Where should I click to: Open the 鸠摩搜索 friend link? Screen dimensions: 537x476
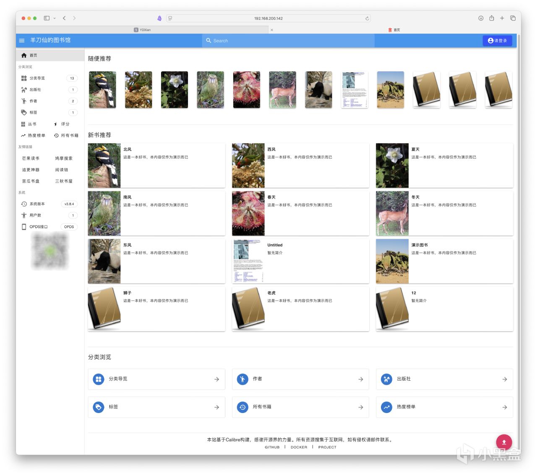(x=64, y=158)
